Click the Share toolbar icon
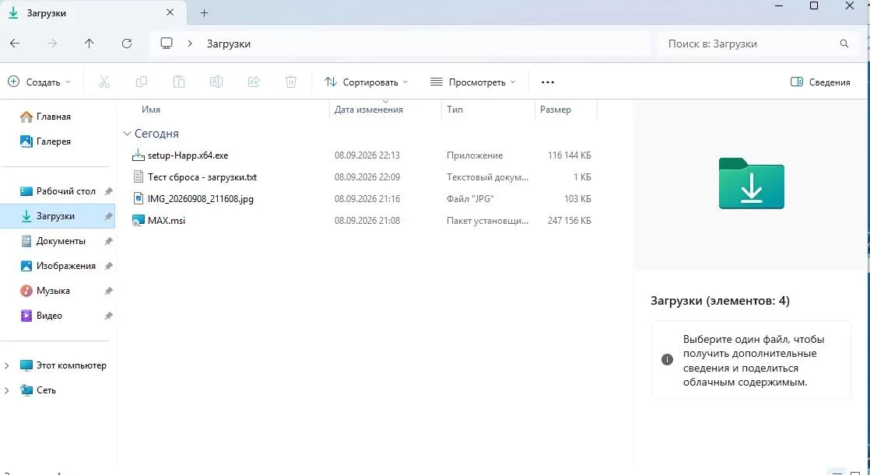The image size is (870, 475). [254, 82]
